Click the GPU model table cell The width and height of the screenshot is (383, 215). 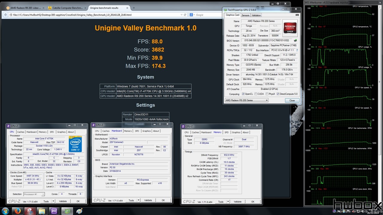(x=154, y=96)
